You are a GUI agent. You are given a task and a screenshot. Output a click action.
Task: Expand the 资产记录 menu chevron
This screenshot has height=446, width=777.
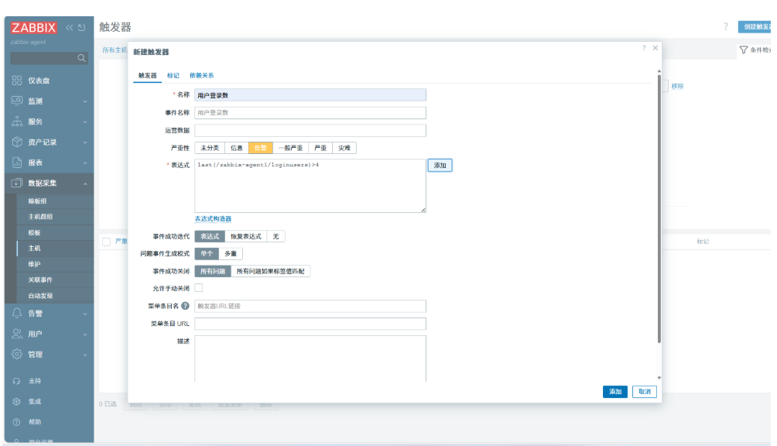(x=85, y=142)
